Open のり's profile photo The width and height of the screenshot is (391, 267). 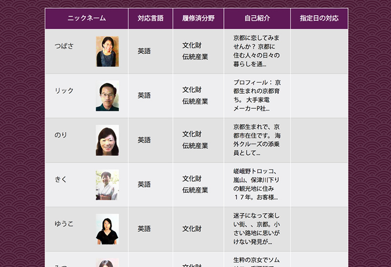click(x=107, y=140)
